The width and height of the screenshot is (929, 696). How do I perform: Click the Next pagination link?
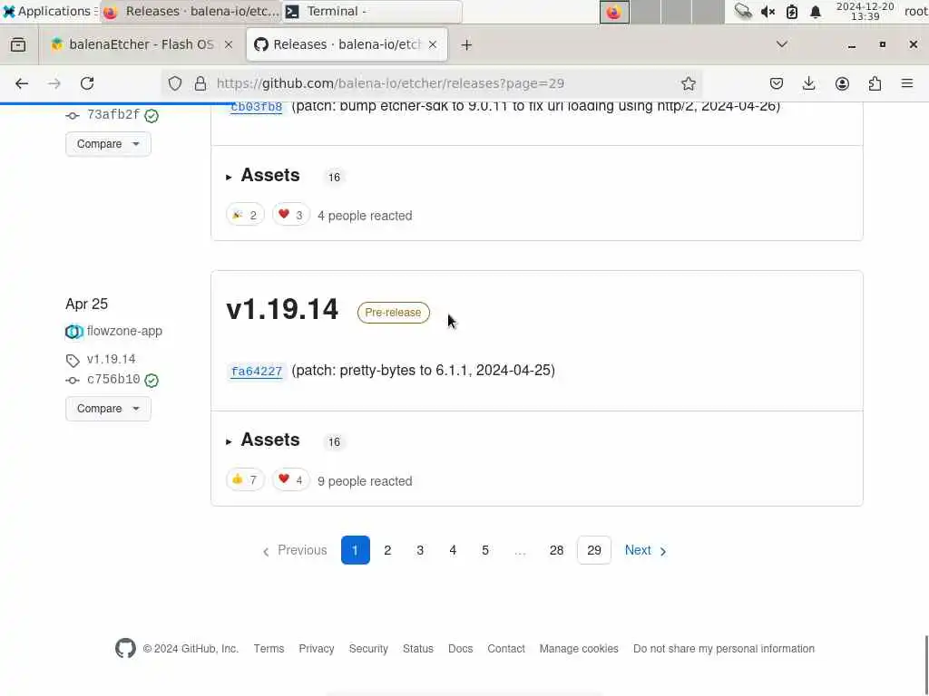coord(646,550)
